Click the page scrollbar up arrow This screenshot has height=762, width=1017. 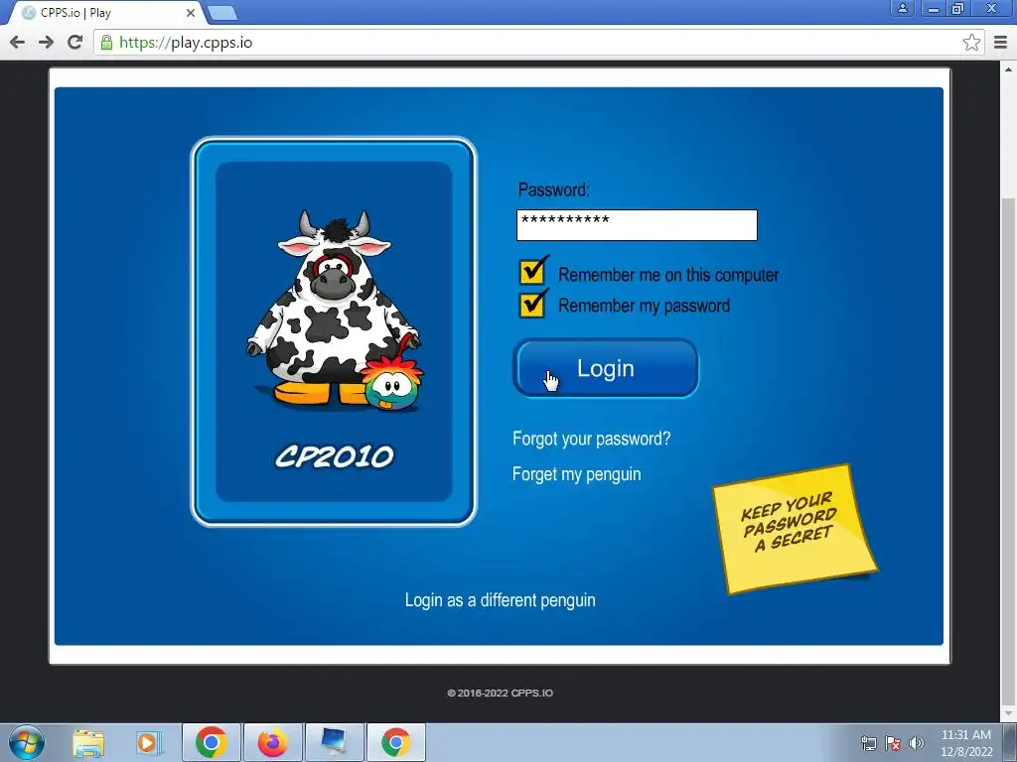click(1009, 68)
